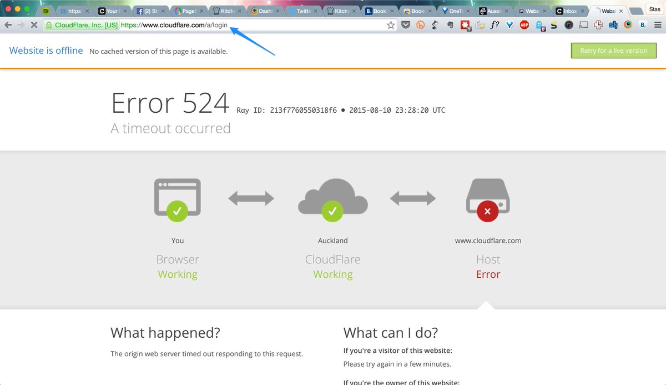The image size is (666, 385).
Task: Open the Ghostery ghost extension
Action: [x=539, y=25]
